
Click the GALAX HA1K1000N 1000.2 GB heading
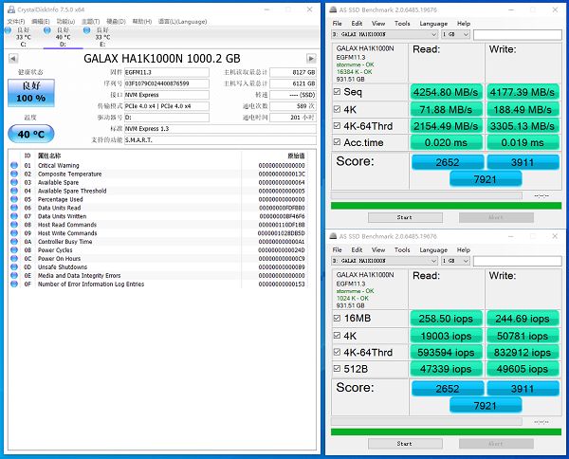coord(162,59)
